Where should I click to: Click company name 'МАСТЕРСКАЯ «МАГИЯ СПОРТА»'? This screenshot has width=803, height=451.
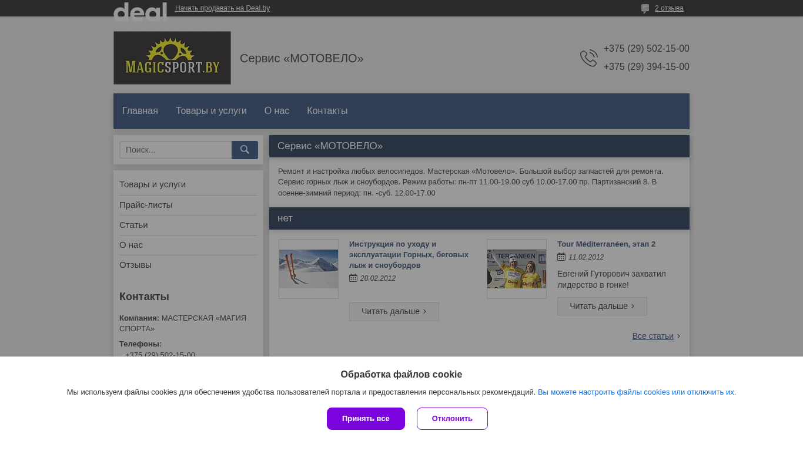(x=183, y=323)
